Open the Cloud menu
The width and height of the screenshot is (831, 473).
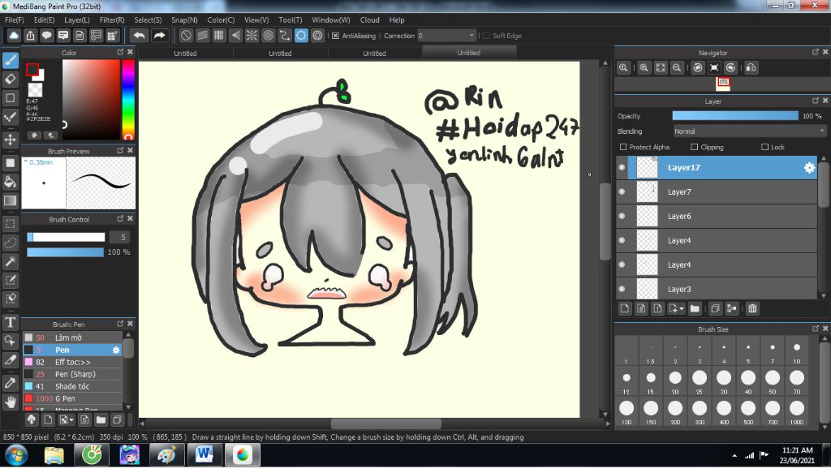point(369,19)
